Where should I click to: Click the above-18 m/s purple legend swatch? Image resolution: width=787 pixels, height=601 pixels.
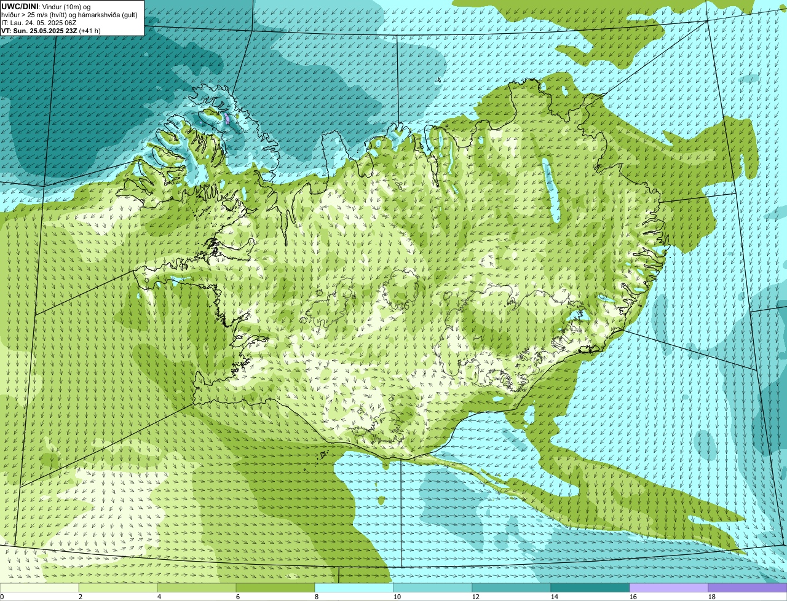tap(748, 587)
